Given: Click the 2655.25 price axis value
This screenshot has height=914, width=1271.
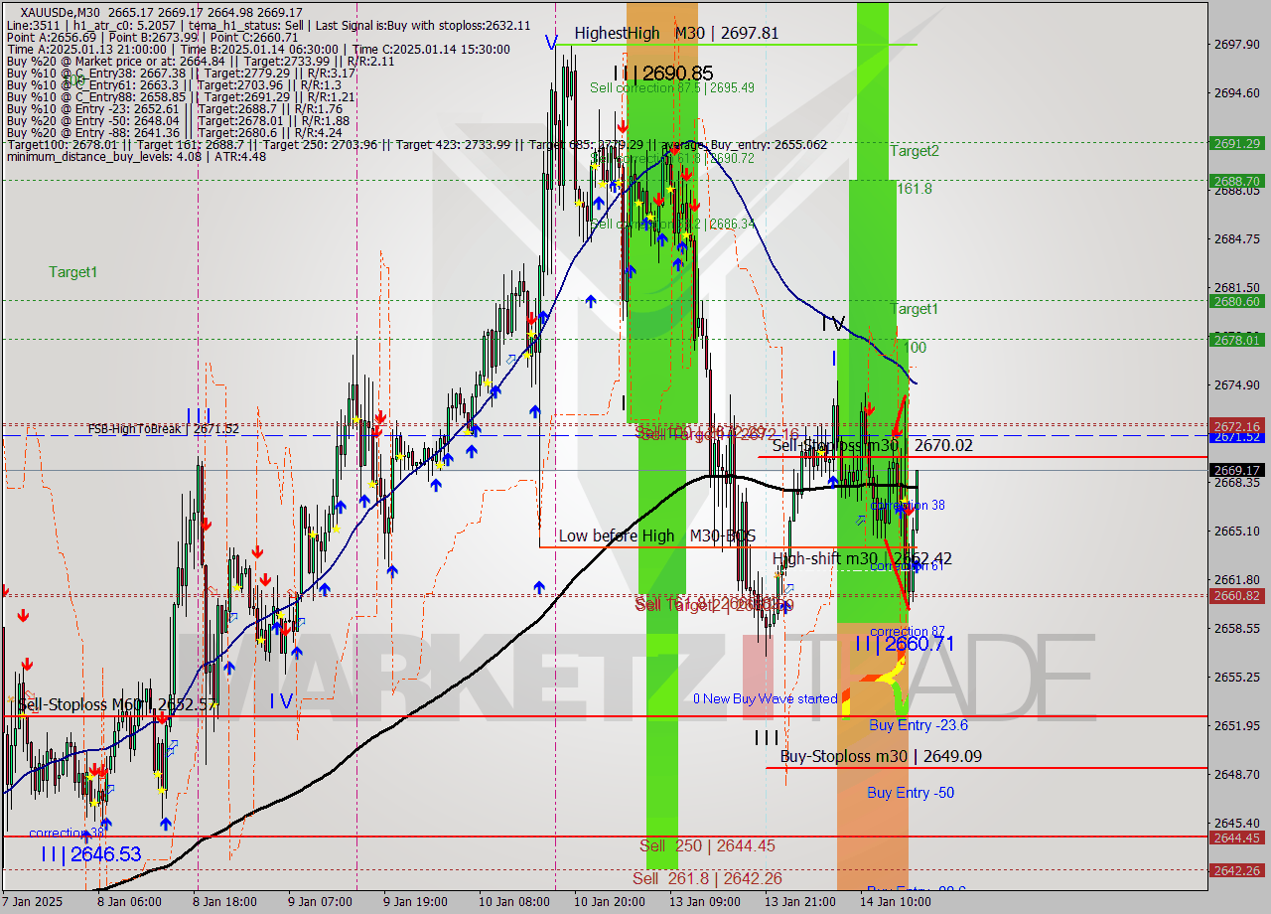Looking at the screenshot, I should [x=1237, y=677].
